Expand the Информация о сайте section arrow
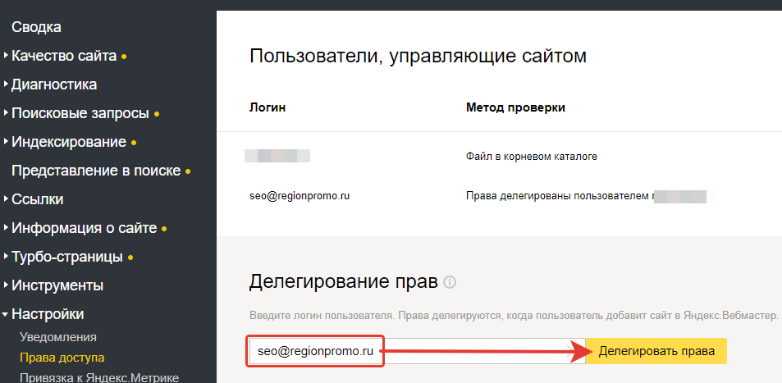The image size is (782, 383). (x=6, y=228)
